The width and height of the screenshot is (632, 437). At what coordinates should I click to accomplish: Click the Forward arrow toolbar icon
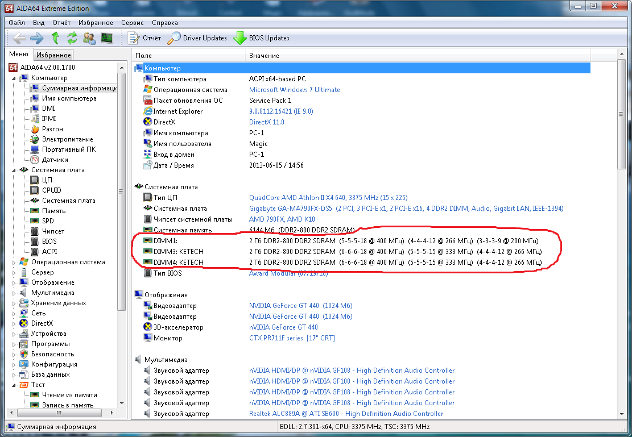(x=36, y=38)
